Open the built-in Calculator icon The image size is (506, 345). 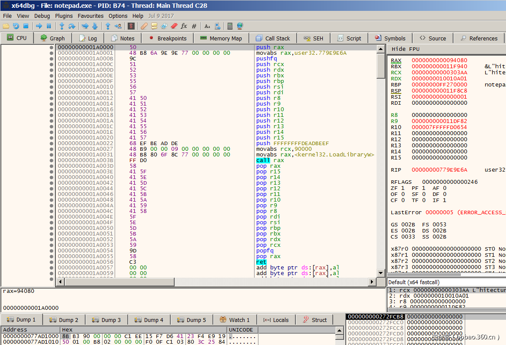point(230,26)
